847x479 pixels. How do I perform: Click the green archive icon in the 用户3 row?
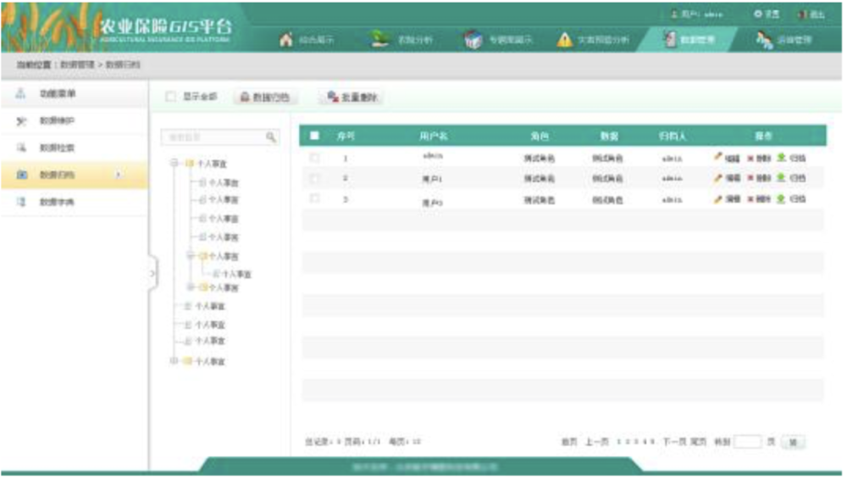[x=781, y=199]
